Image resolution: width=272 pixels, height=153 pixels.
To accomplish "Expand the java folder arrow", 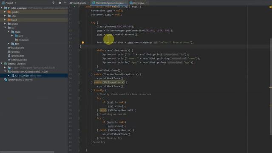I will [x=12, y=36].
